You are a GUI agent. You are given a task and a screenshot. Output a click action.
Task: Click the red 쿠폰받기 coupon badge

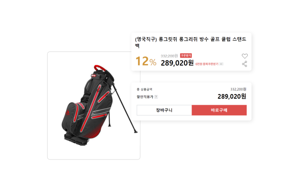186,56
